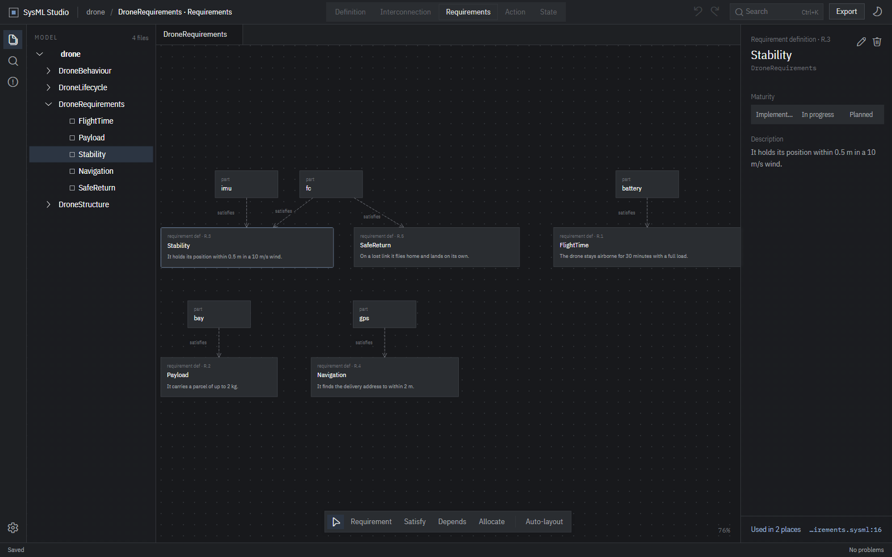Set maturity to In progress
The width and height of the screenshot is (892, 557).
pos(818,115)
